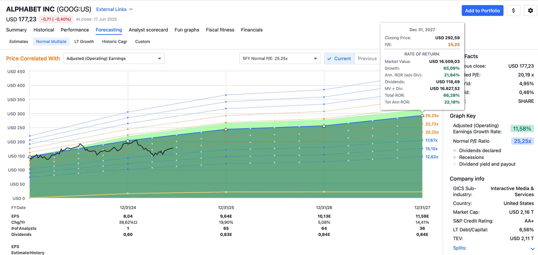Click the 15,15x multiple line label

click(431, 149)
